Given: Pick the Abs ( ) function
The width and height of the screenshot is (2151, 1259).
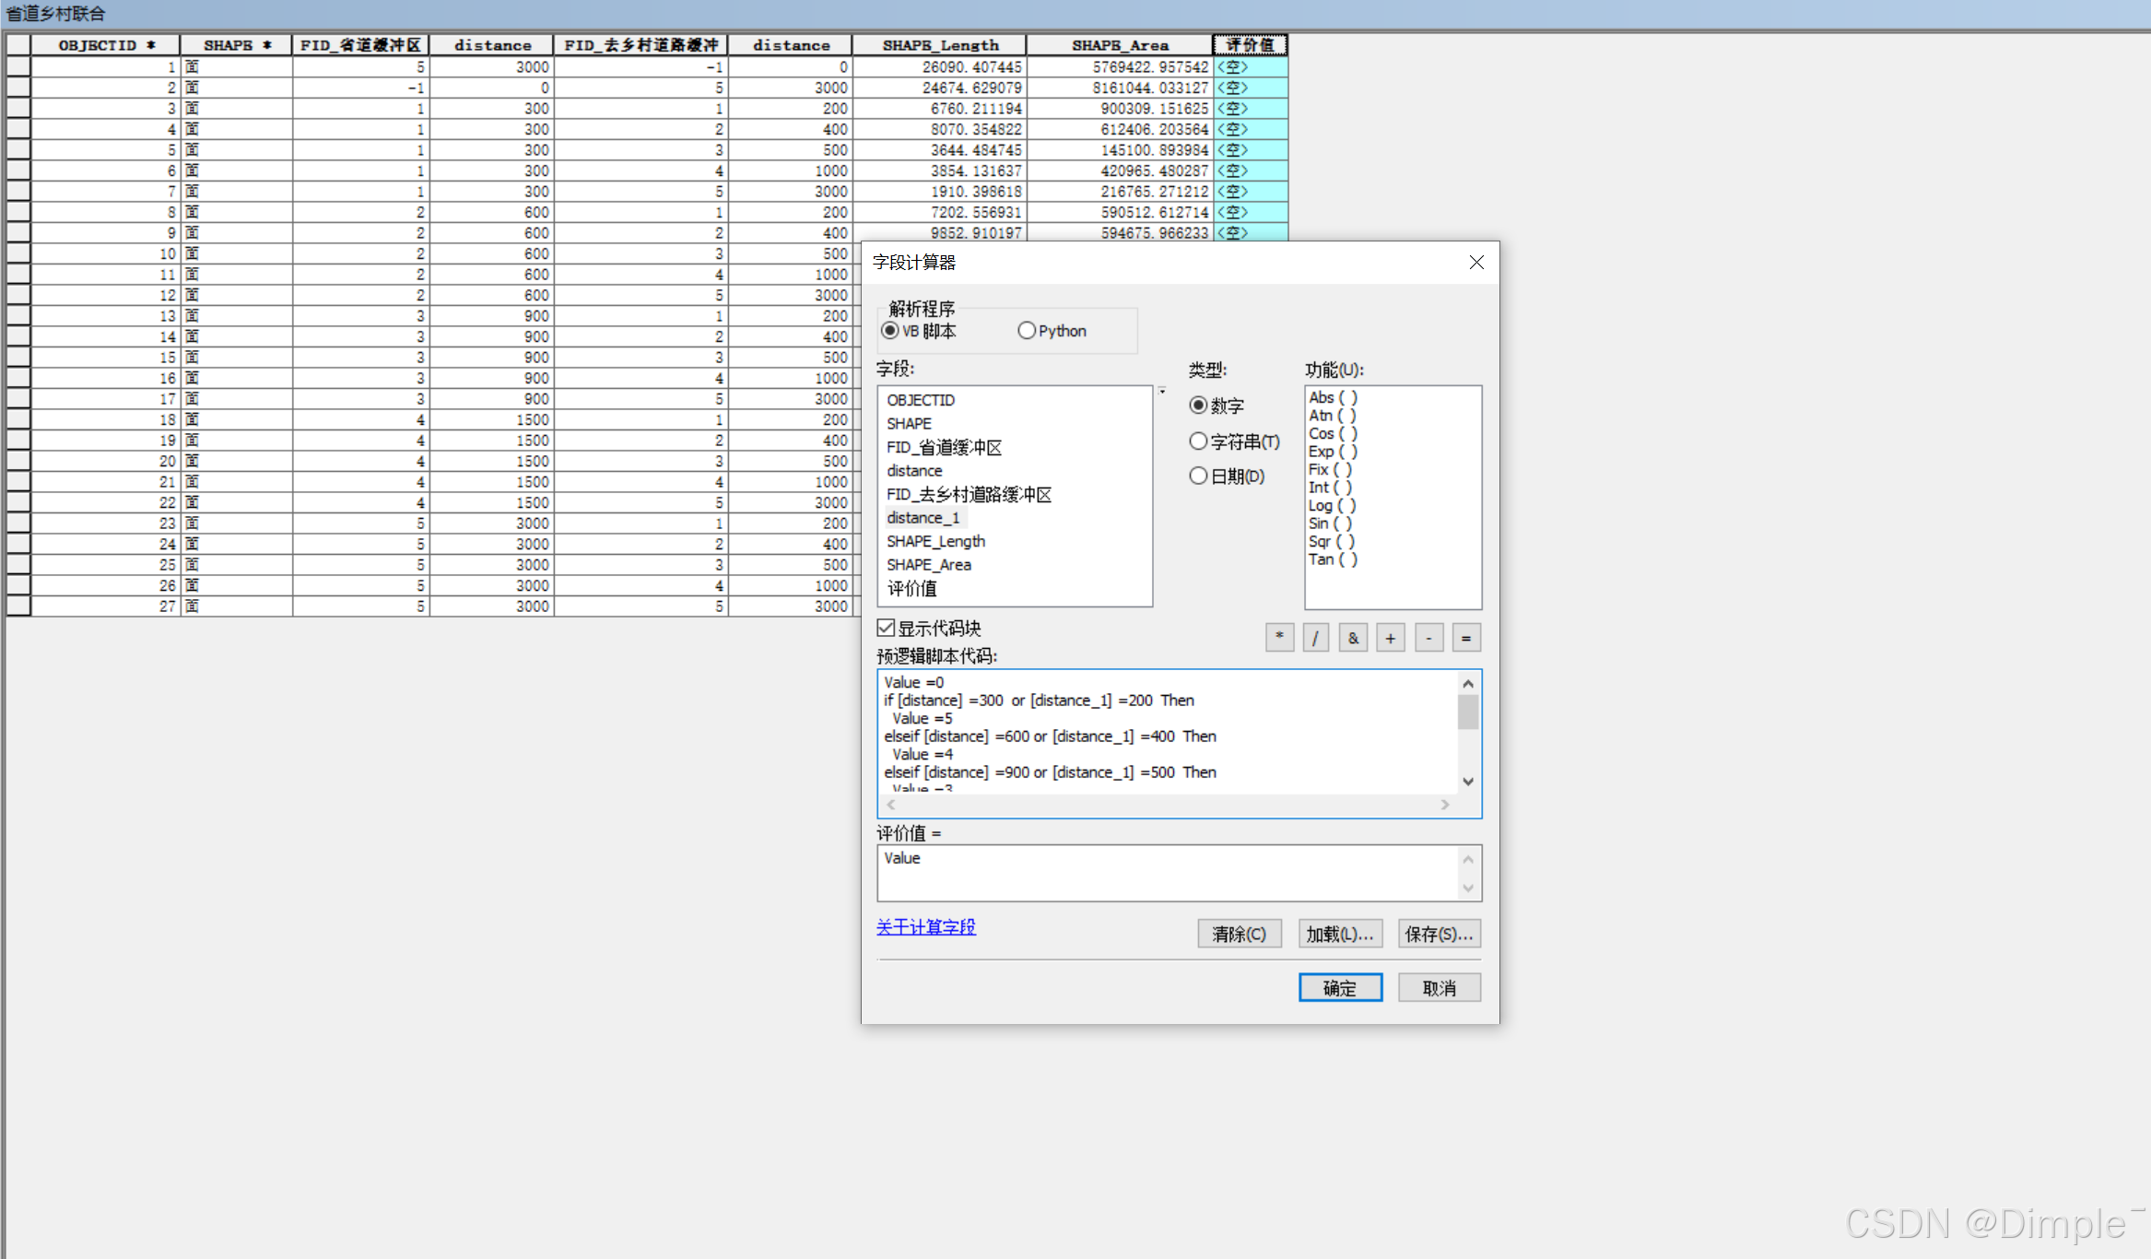Looking at the screenshot, I should coord(1333,397).
